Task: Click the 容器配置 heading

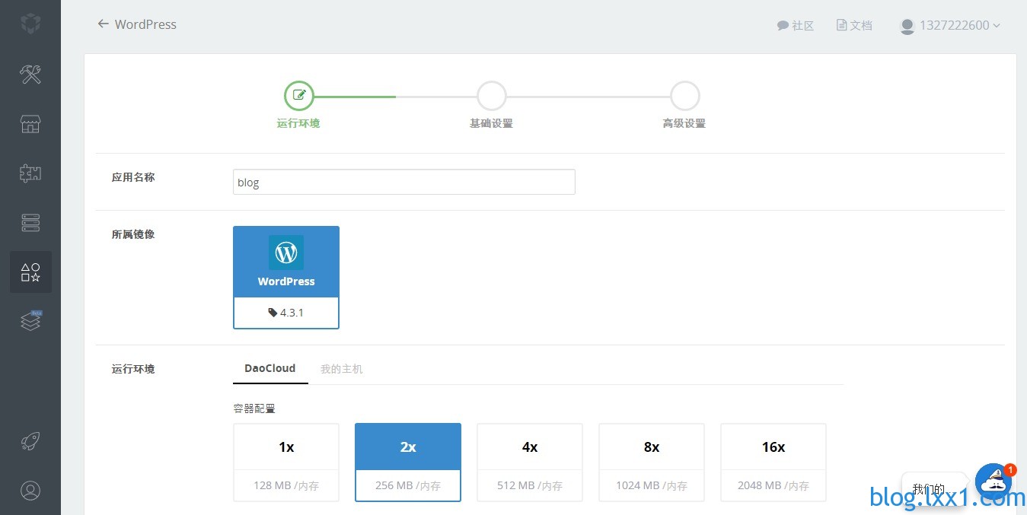Action: (254, 409)
